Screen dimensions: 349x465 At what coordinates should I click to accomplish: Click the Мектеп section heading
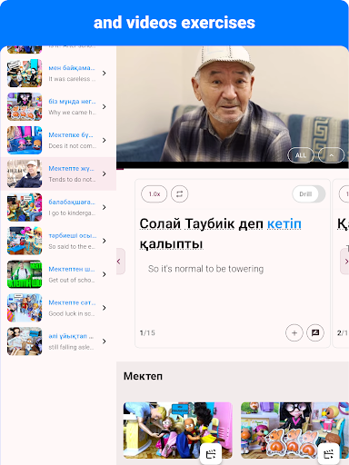coord(143,376)
